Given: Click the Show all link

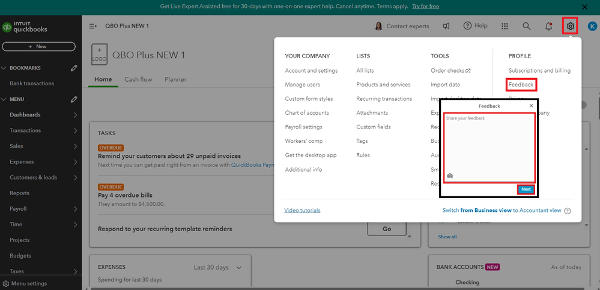Looking at the screenshot, I should tap(447, 237).
